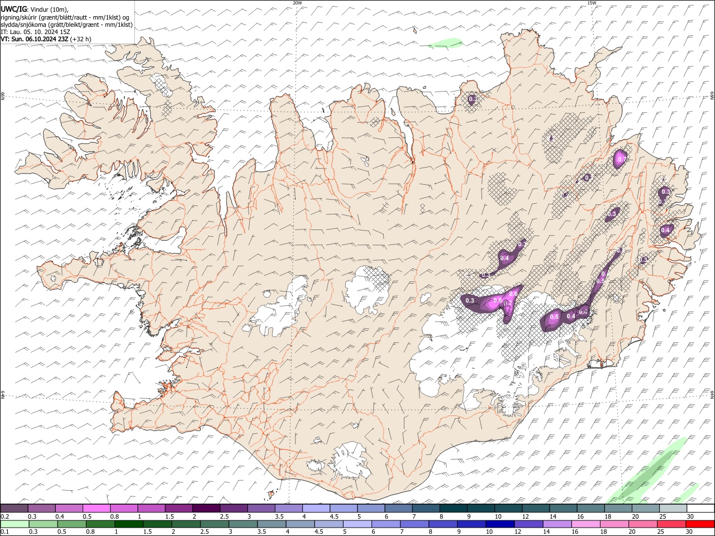Screen dimensions: 715x536
Task: Click the 'slydda/snjókoma' legend description line
Action: click(x=66, y=25)
